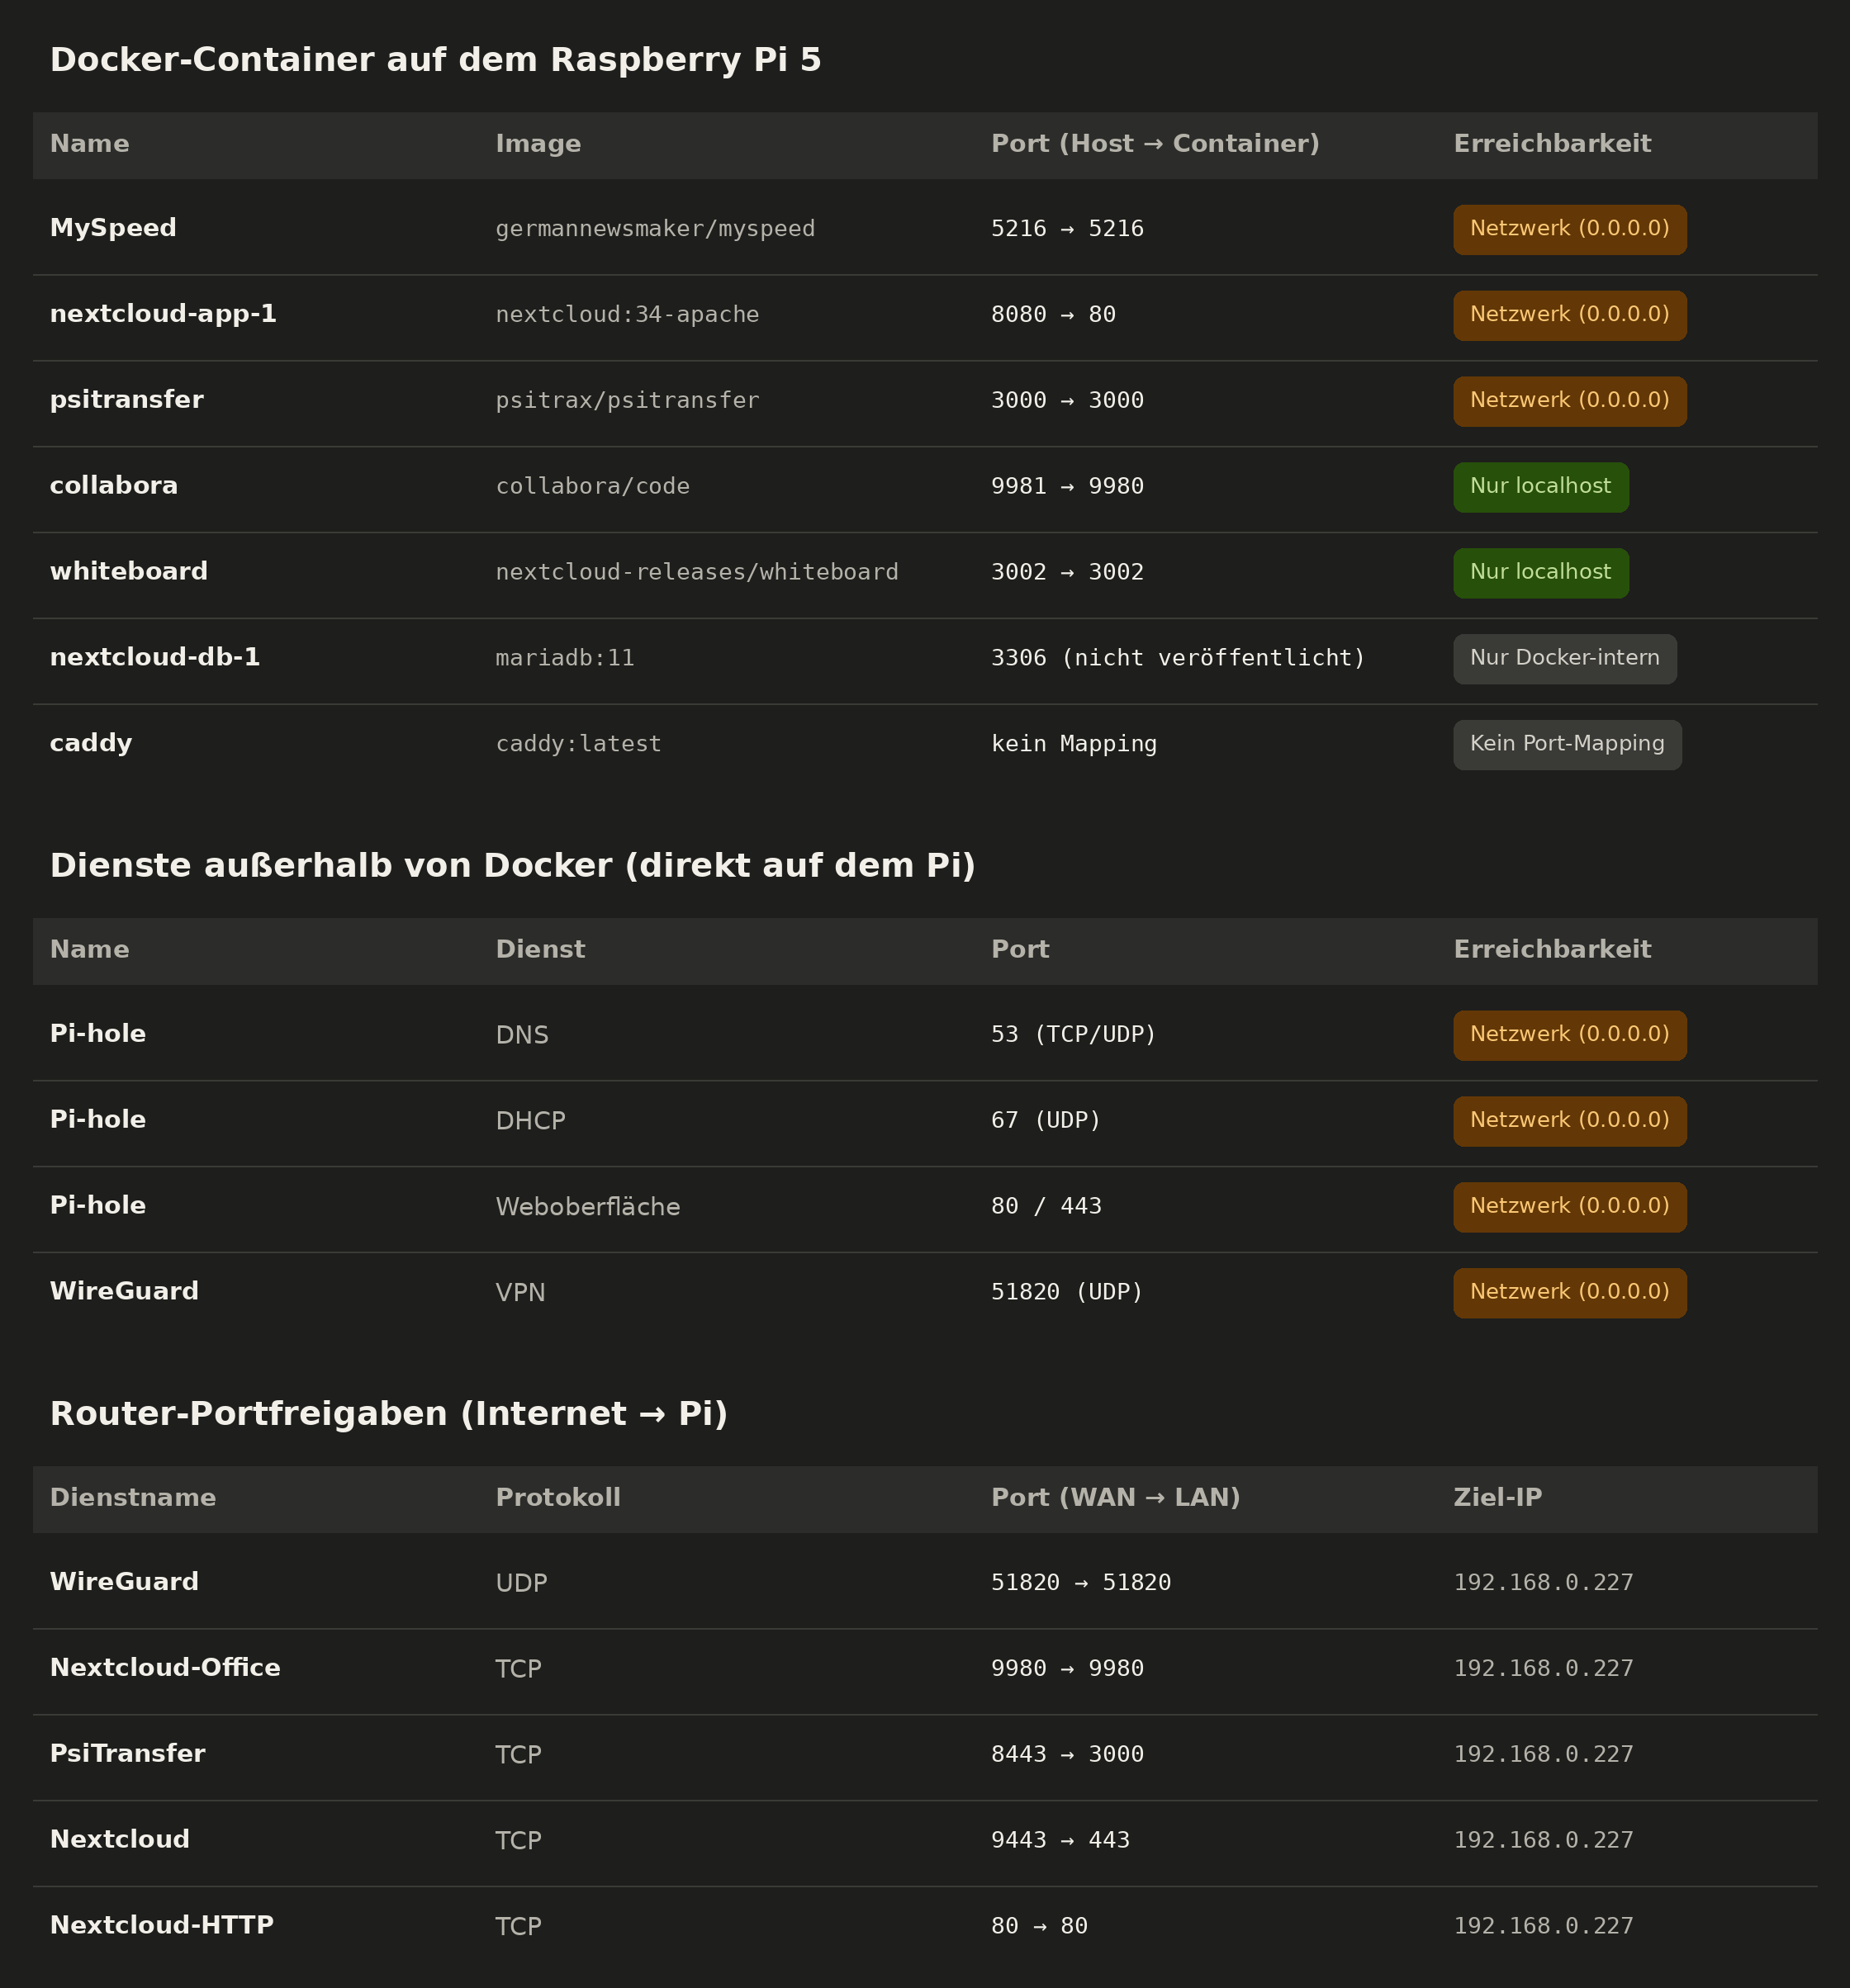Screen dimensions: 1850x1988
Task: Click the 8080 → 80 port mapping
Action: [1054, 315]
